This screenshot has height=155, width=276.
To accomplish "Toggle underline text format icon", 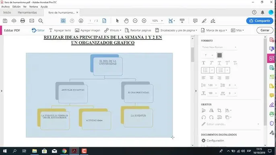I will click(219, 63).
